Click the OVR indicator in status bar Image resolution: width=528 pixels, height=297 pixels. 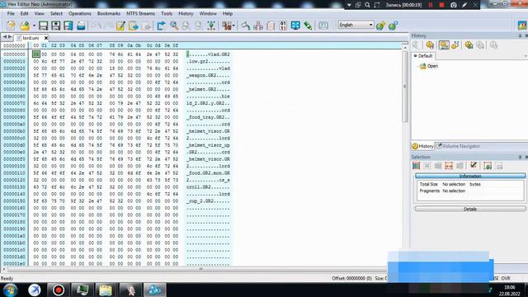(x=506, y=279)
